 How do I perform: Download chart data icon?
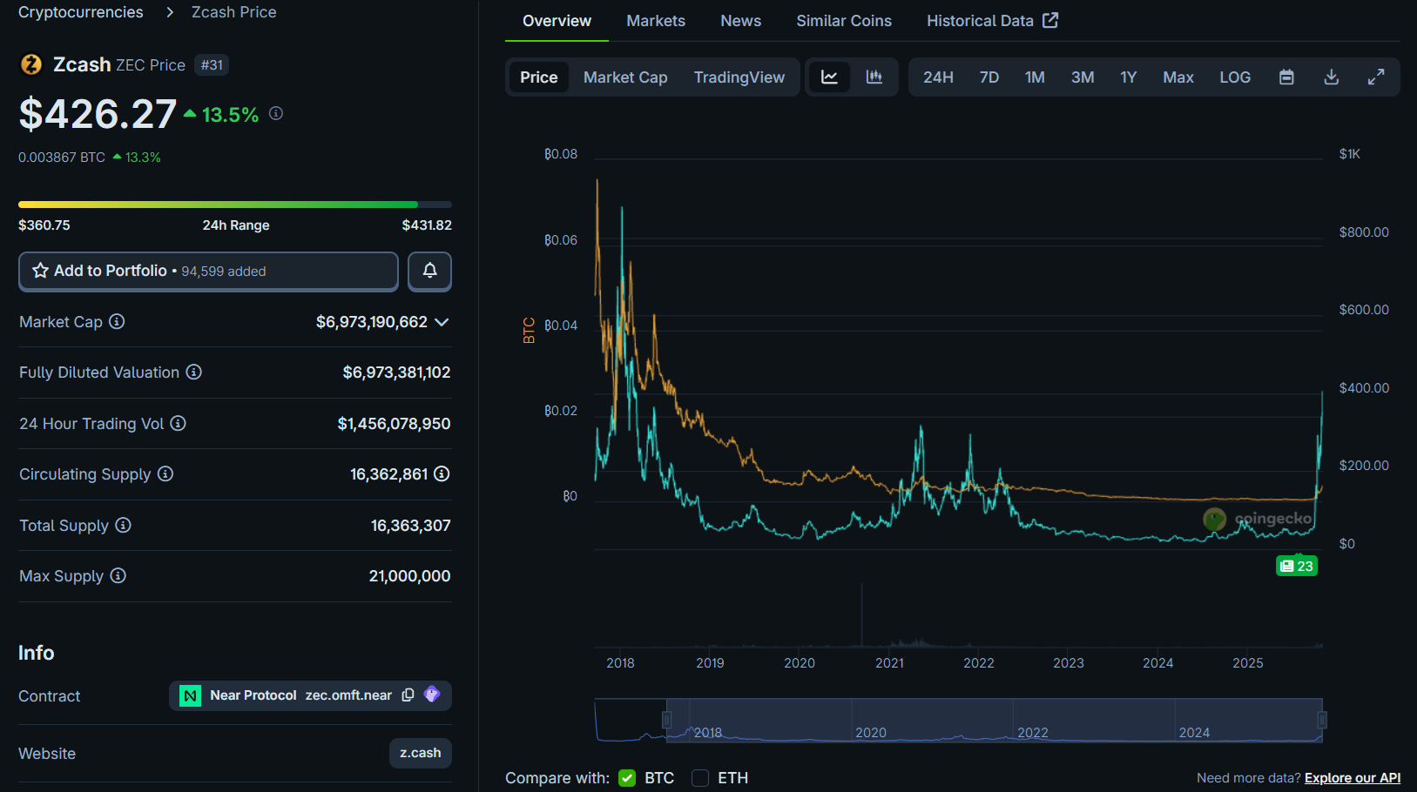(x=1331, y=77)
